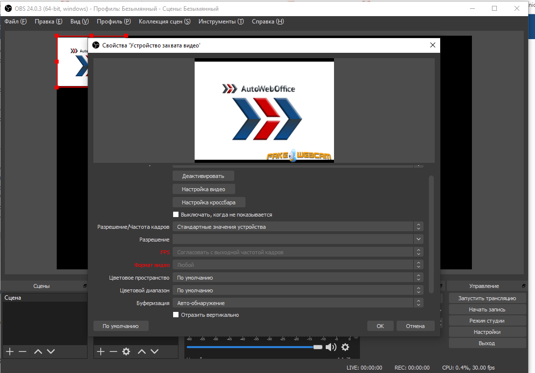The image size is (535, 373).
Task: Move source up in Sources panel
Action: (x=142, y=351)
